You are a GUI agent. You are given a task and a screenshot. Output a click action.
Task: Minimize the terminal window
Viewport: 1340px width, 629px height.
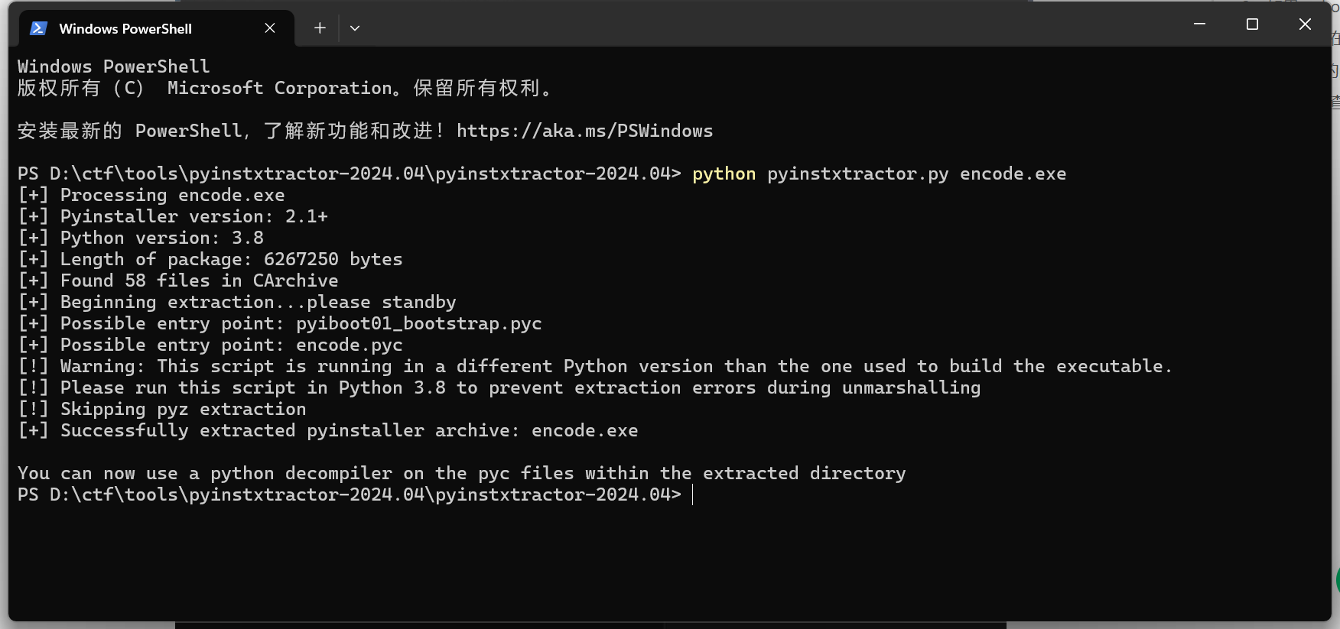tap(1199, 24)
